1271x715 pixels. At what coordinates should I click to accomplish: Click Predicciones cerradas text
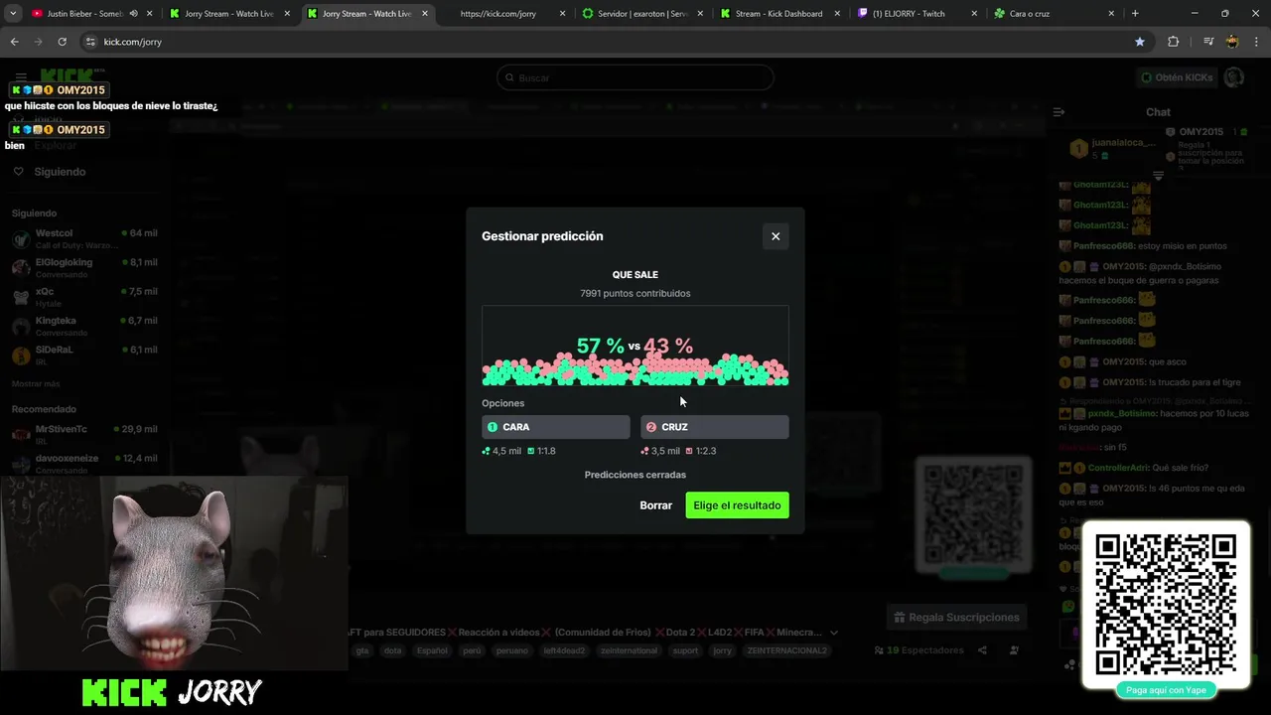click(635, 475)
